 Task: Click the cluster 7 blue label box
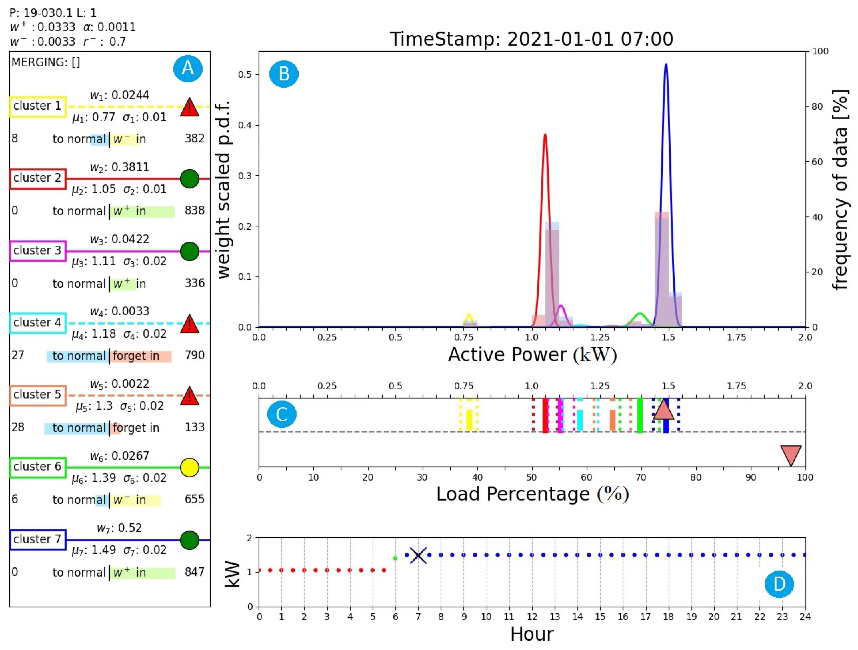point(38,539)
